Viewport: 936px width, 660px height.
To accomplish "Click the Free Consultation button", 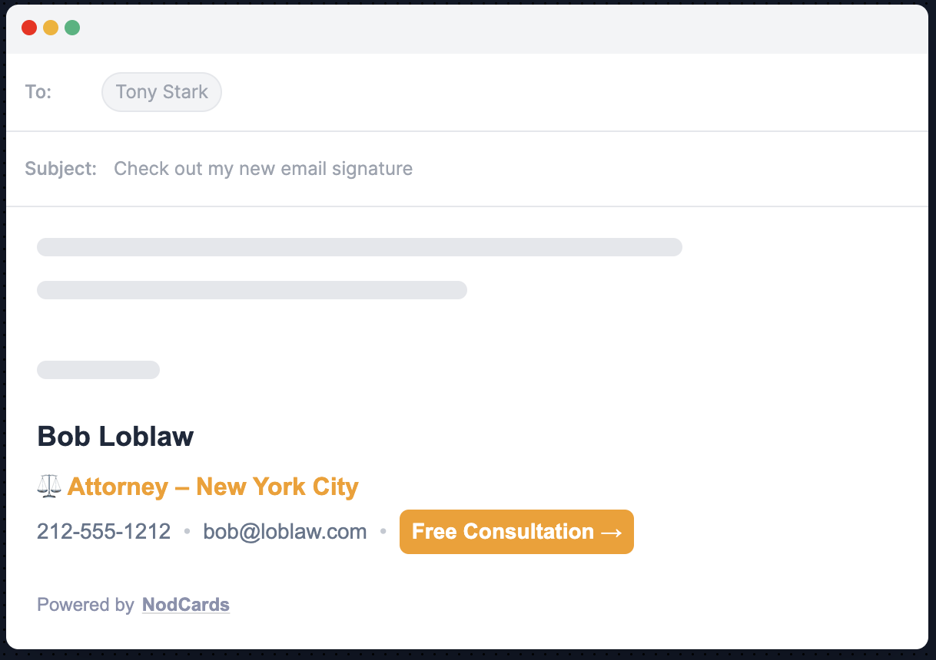I will coord(516,532).
